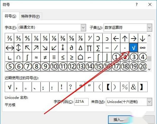Pick recently used 【 bracket

[x=107, y=87]
